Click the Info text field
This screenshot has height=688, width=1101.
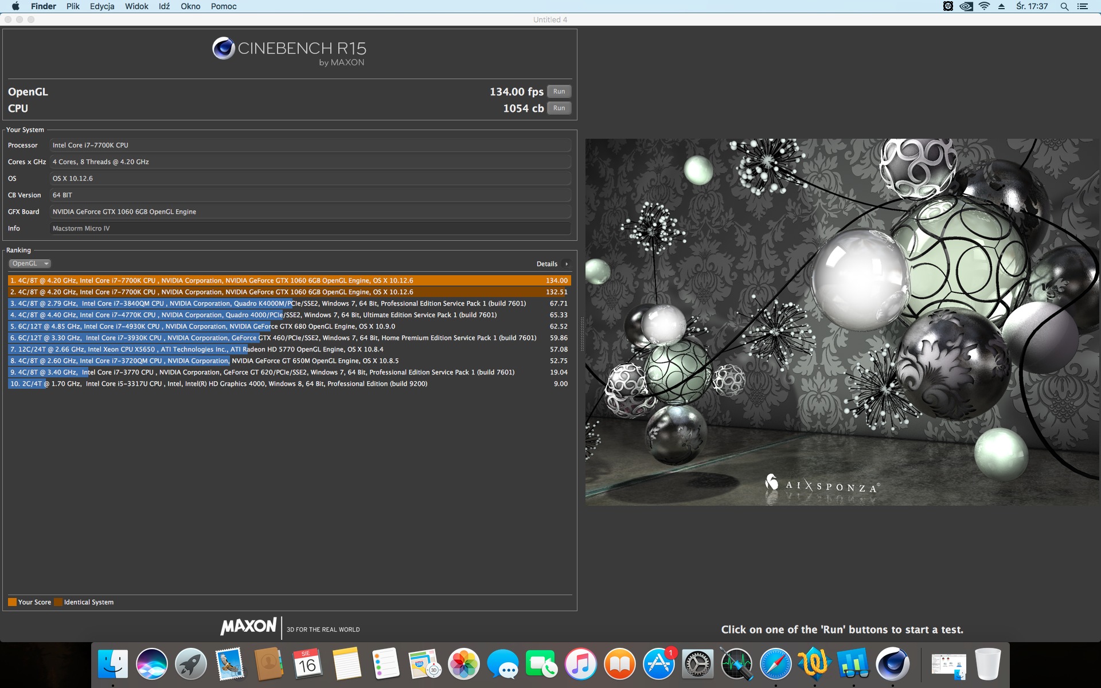click(310, 228)
